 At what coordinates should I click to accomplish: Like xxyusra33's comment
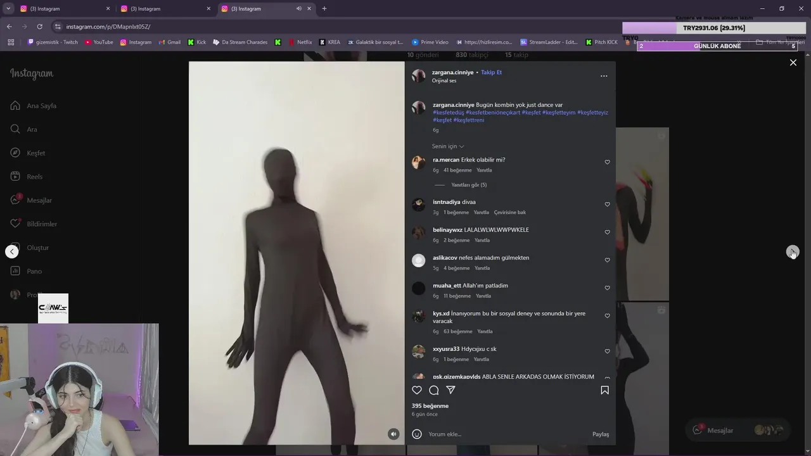pos(607,351)
